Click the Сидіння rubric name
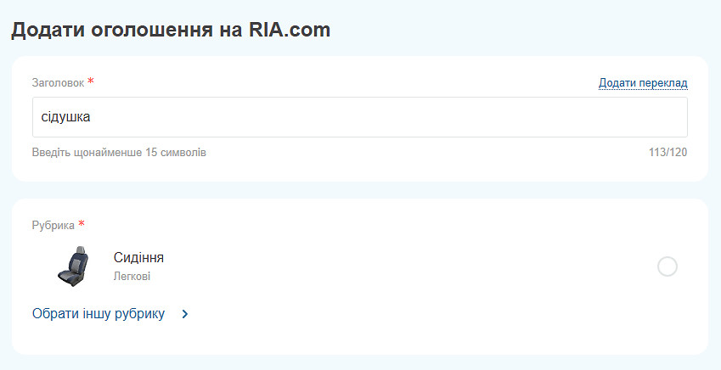The width and height of the screenshot is (721, 370). (138, 258)
